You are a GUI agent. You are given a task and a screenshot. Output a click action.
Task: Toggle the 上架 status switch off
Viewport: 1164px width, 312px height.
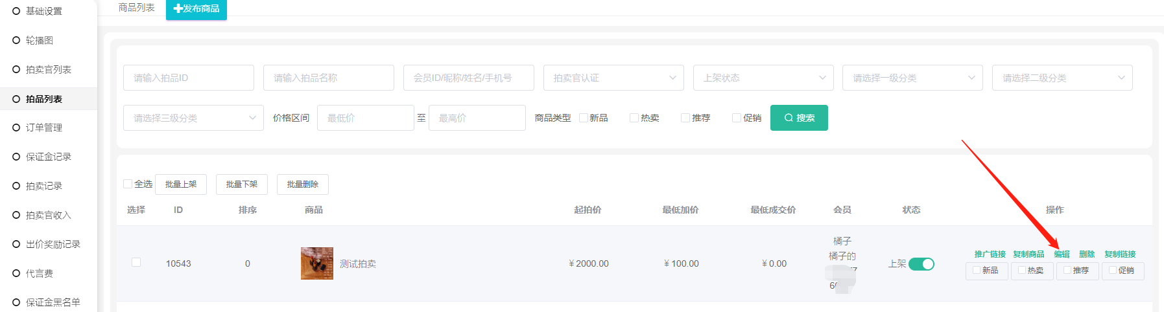[921, 264]
